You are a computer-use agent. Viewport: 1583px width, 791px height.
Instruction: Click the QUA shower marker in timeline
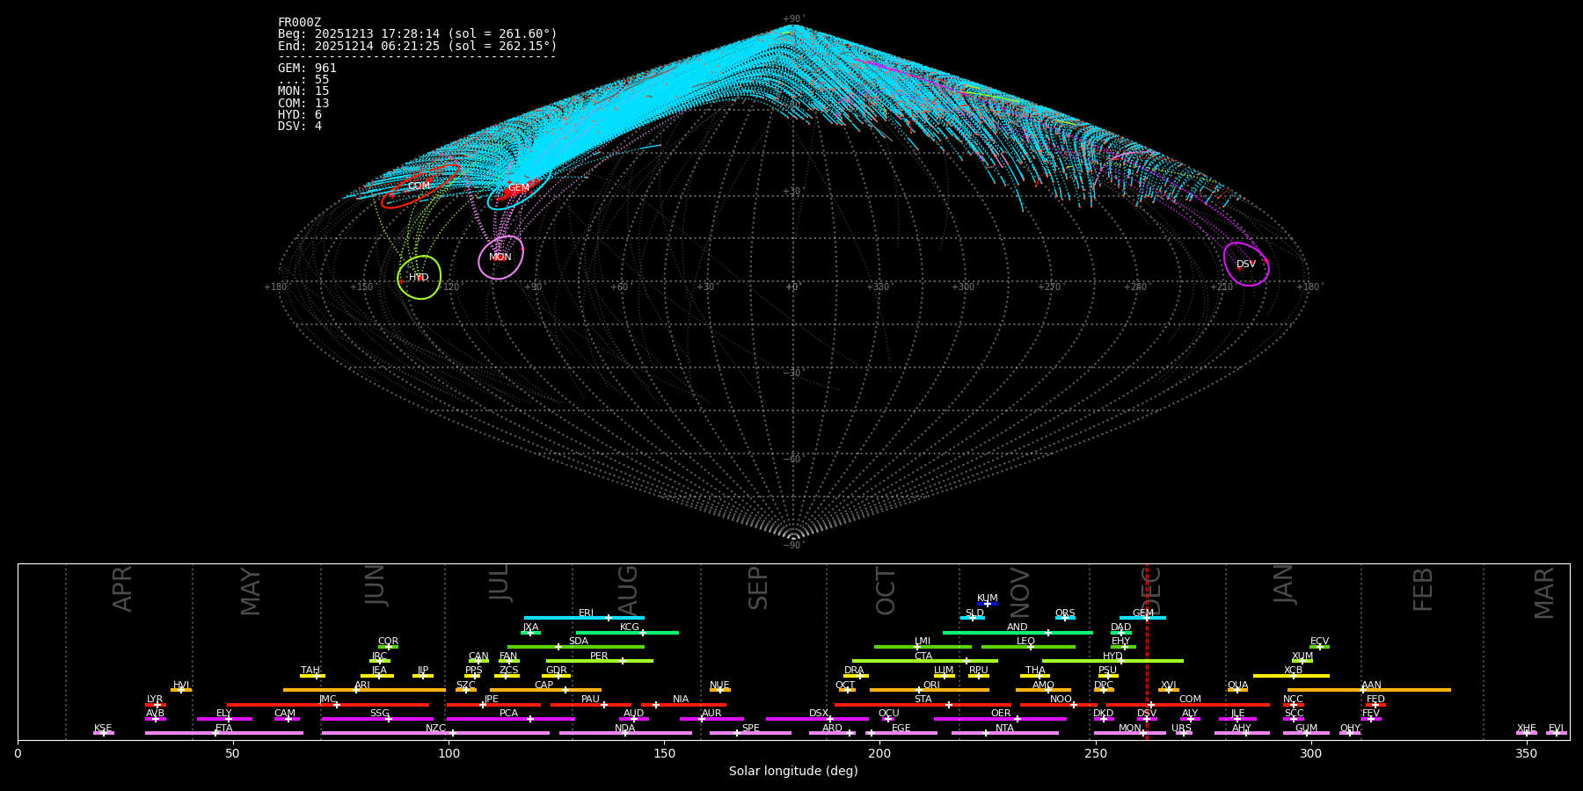tap(1237, 690)
